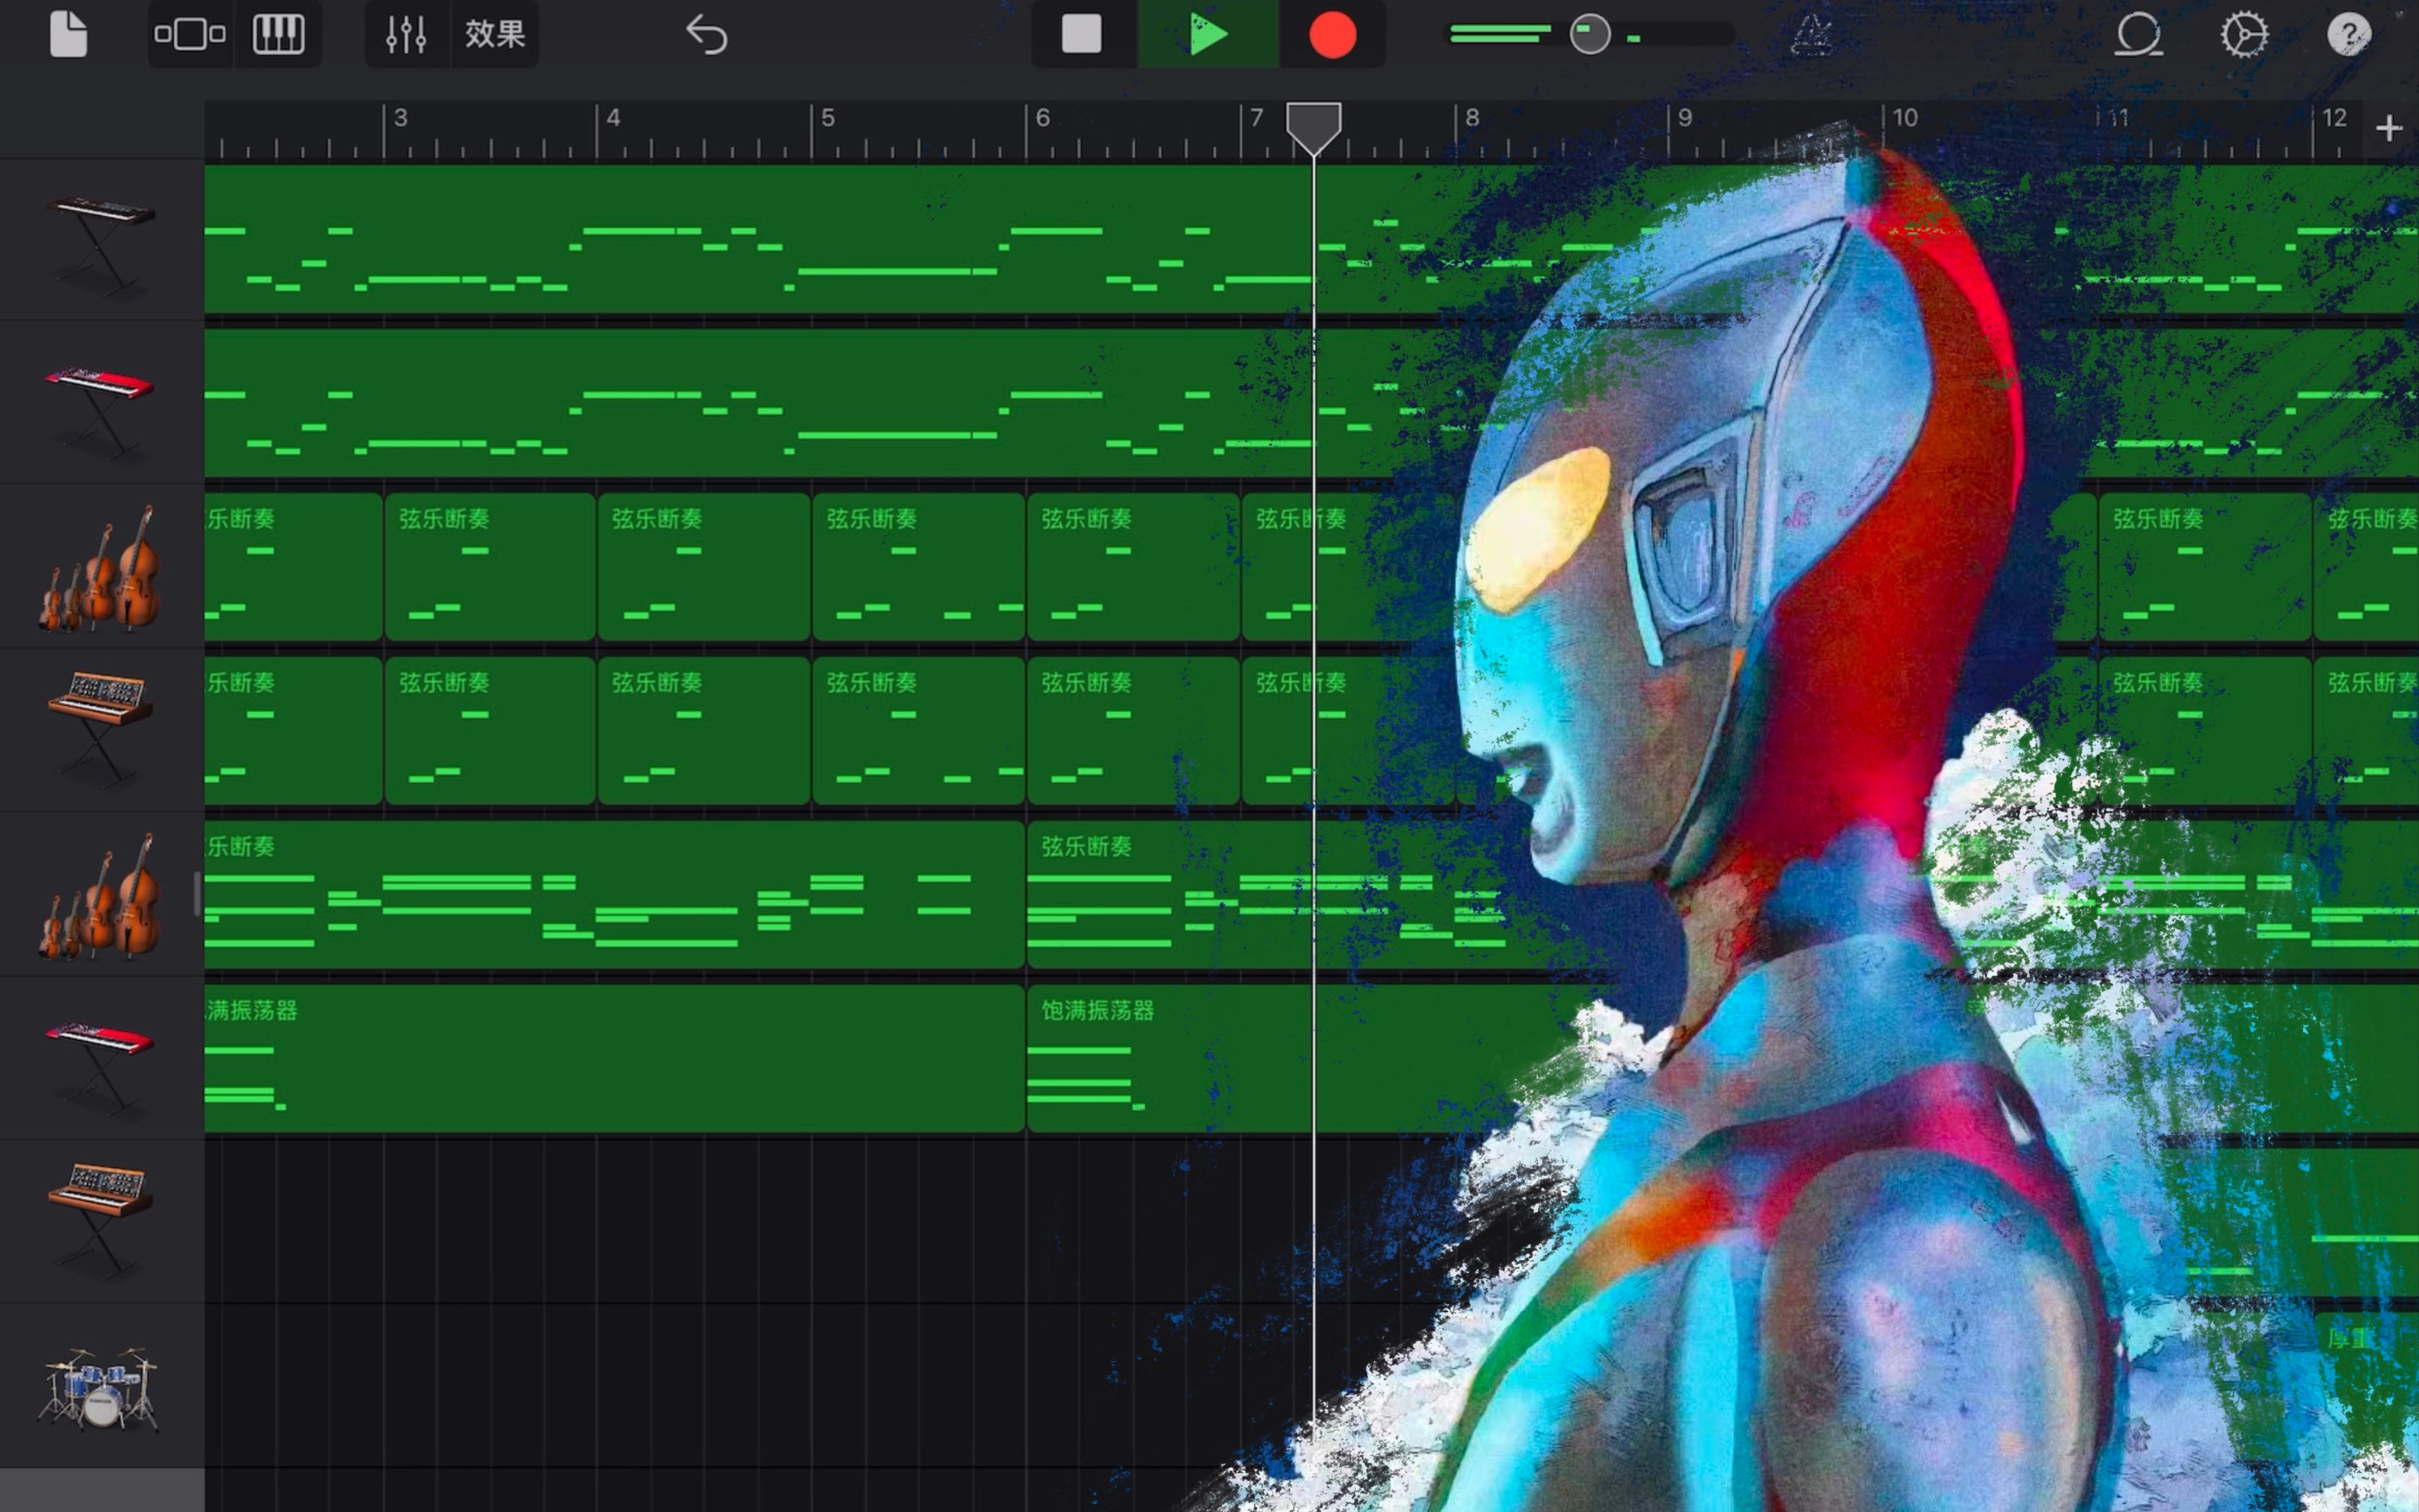Start playback with green play button
2419x1512 pixels.
pos(1209,34)
